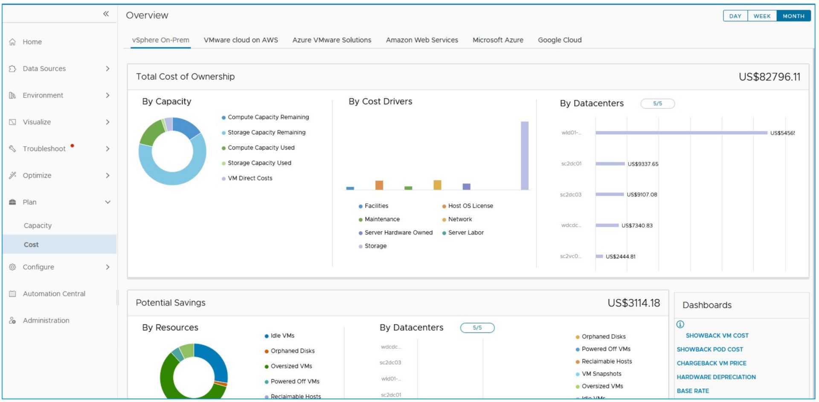Collapse the sidebar with double-chevron icon
This screenshot has width=819, height=402.
106,14
